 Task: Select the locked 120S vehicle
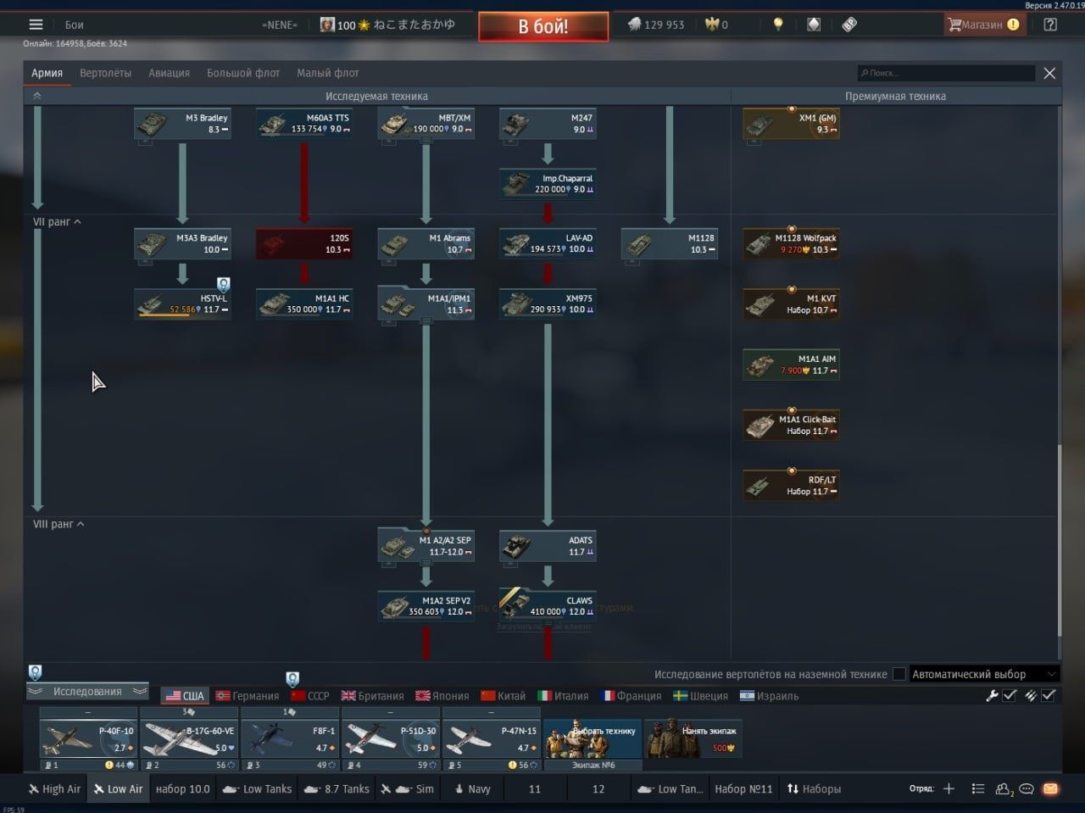(304, 244)
